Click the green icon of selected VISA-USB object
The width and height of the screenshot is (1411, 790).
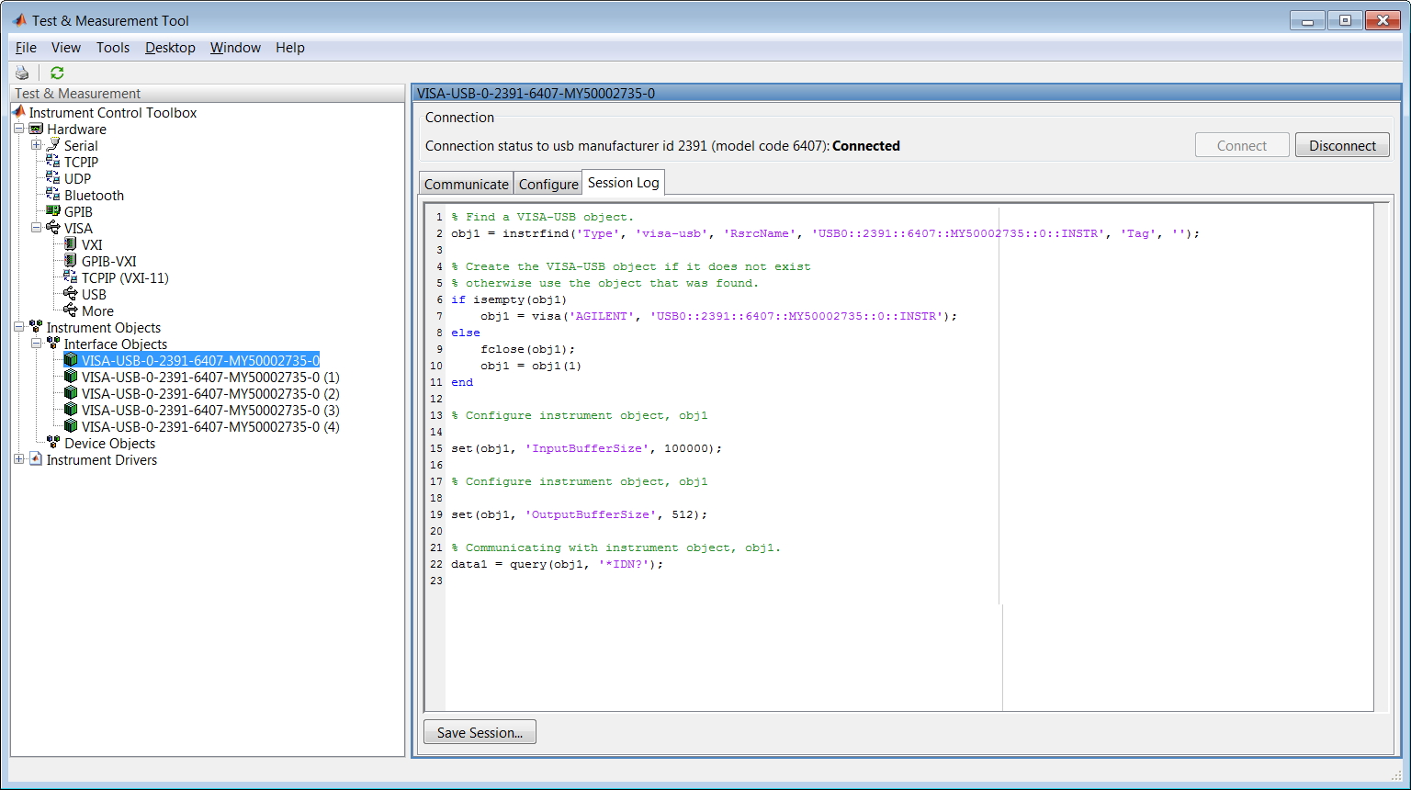tap(71, 360)
